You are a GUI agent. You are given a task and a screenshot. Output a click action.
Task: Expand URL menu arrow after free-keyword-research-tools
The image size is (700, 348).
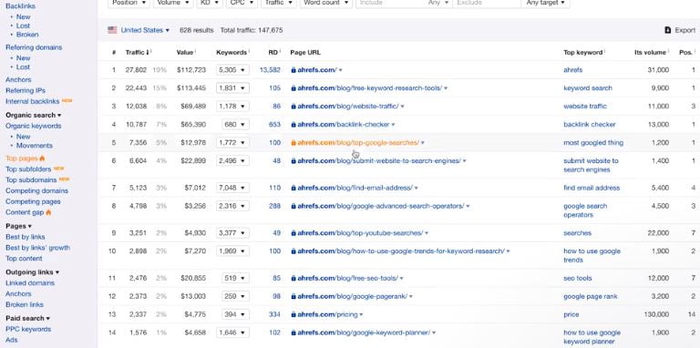(x=446, y=88)
